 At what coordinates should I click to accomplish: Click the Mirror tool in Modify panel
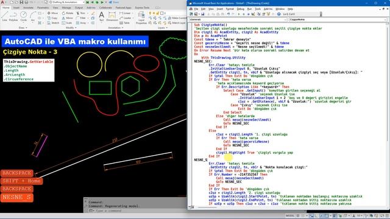point(68,18)
